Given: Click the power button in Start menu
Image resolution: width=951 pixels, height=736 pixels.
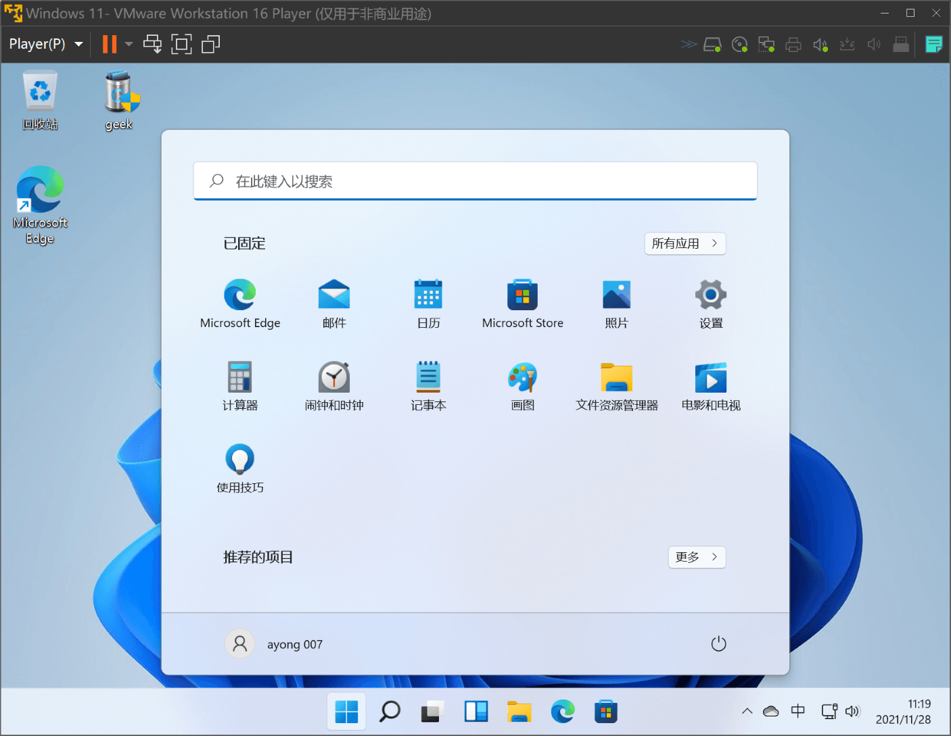Looking at the screenshot, I should click(718, 644).
